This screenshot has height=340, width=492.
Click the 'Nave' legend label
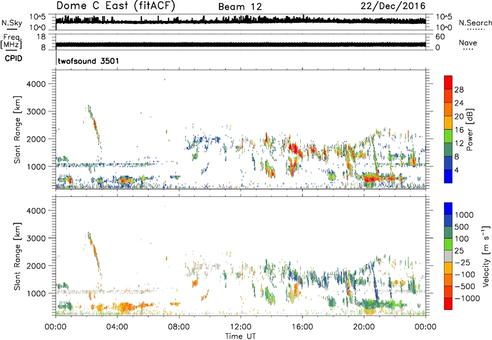click(468, 42)
